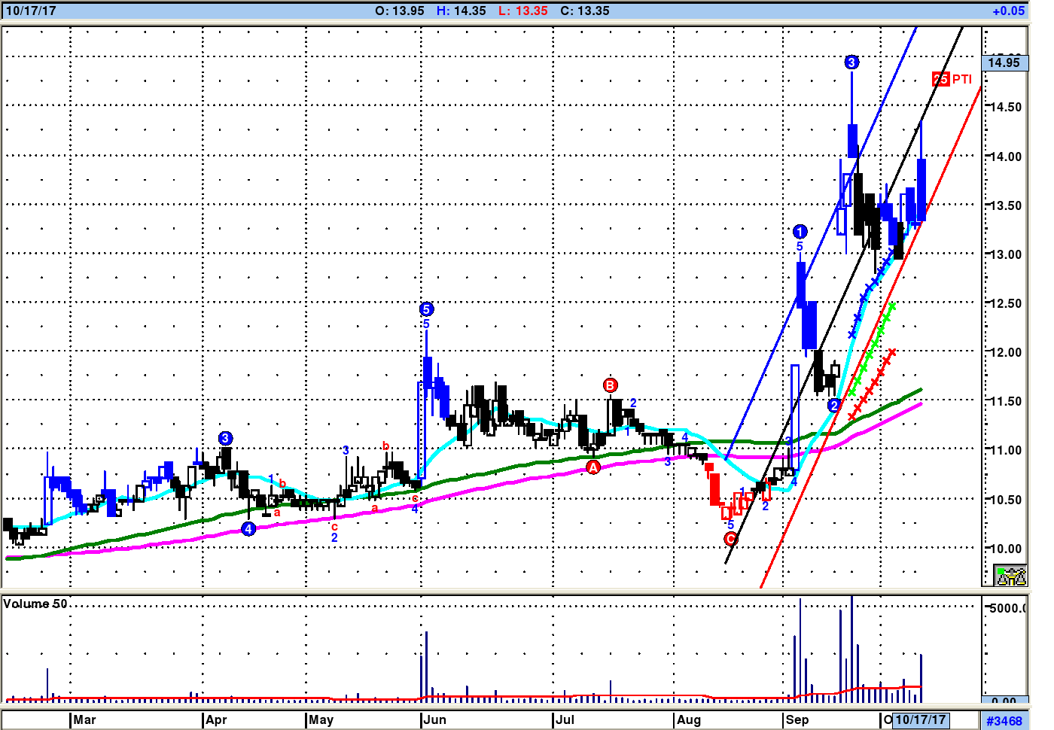Click the red circled B wave marker
The width and height of the screenshot is (1054, 730).
coord(610,385)
